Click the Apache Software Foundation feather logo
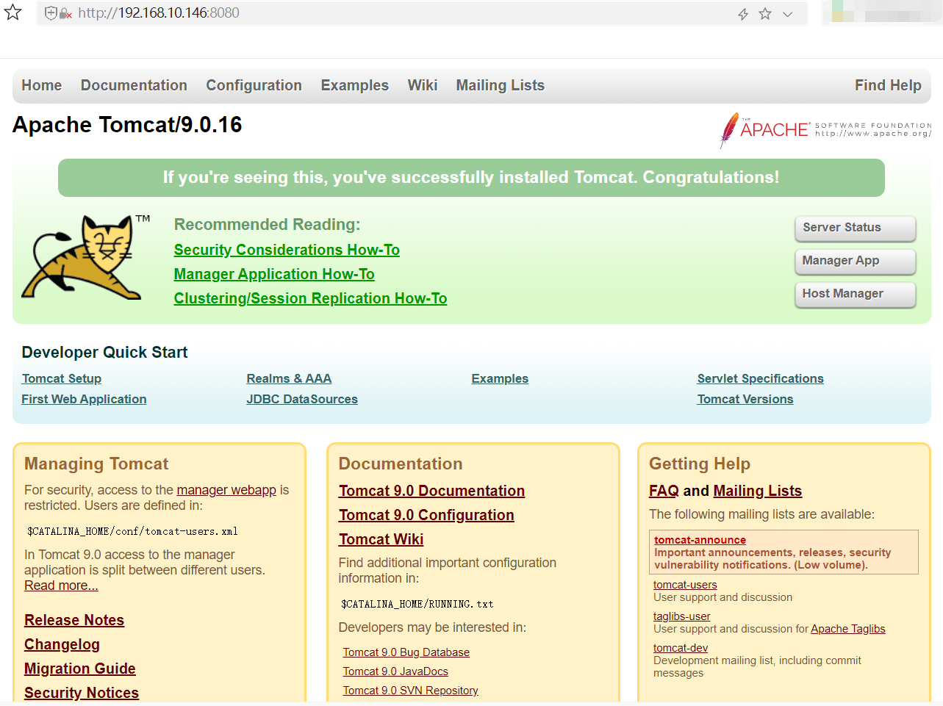The height and width of the screenshot is (706, 943). click(x=825, y=130)
